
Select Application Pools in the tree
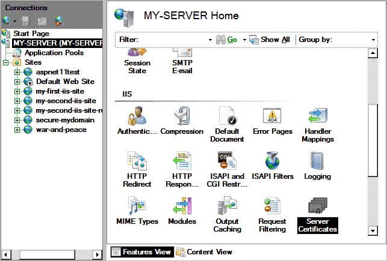click(x=54, y=53)
